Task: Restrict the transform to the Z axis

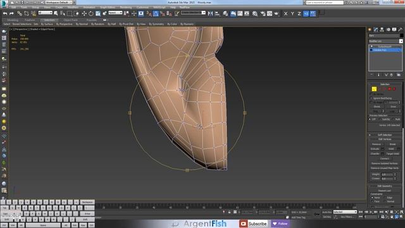Action: click(299, 13)
